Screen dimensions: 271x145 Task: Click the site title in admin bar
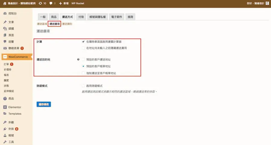click(22, 3)
